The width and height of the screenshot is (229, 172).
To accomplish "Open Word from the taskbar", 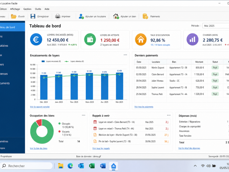I will point(103,166).
